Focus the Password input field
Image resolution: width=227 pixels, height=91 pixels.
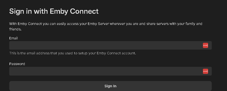point(110,71)
